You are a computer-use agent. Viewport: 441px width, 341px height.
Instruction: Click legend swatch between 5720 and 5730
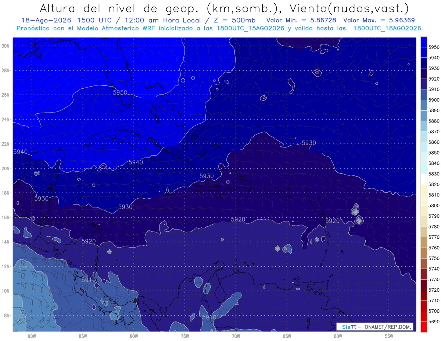tap(424, 285)
